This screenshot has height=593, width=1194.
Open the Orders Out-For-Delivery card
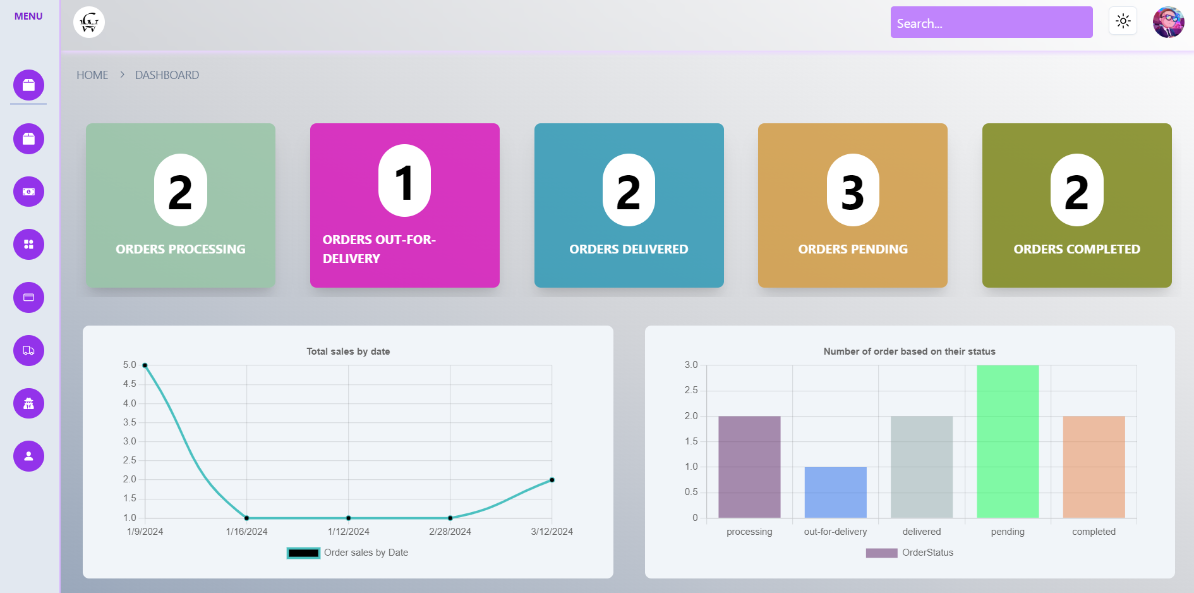(405, 205)
